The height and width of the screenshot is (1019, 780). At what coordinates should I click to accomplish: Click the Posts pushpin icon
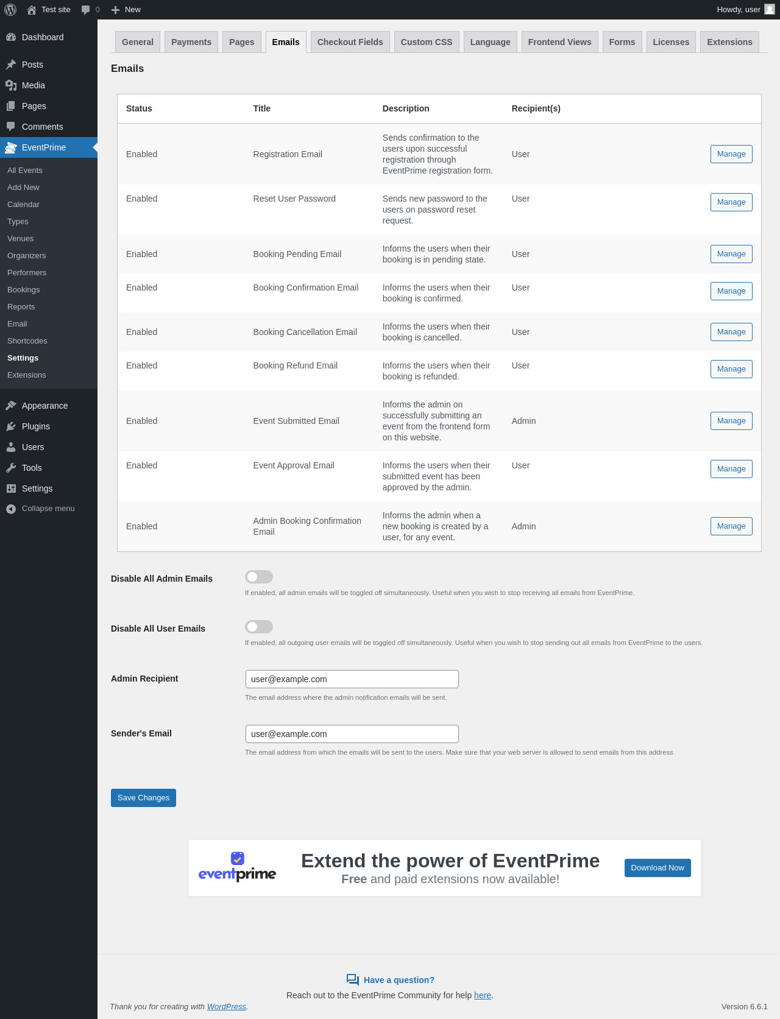click(x=11, y=65)
